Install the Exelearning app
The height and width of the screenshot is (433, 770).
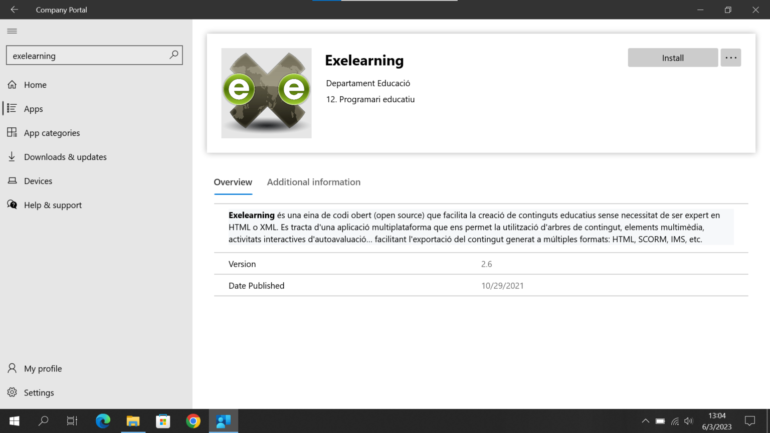tap(672, 58)
